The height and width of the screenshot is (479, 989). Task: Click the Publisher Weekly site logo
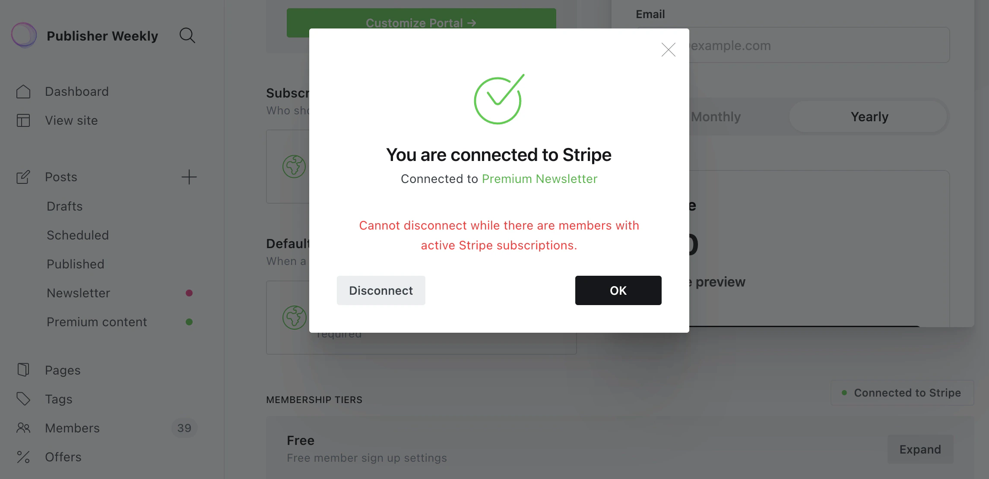coord(24,35)
